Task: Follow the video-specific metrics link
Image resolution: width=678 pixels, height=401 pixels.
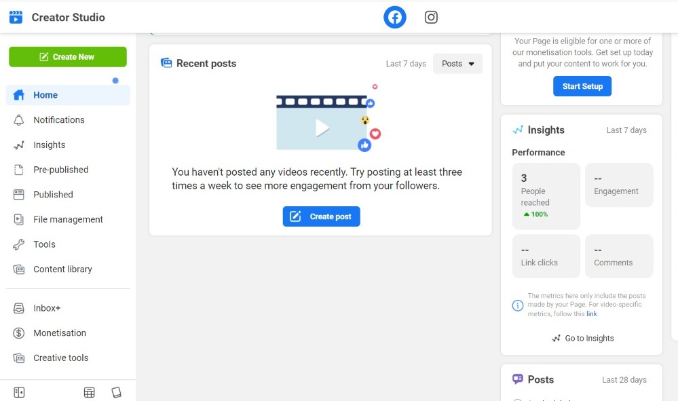Action: coord(592,314)
